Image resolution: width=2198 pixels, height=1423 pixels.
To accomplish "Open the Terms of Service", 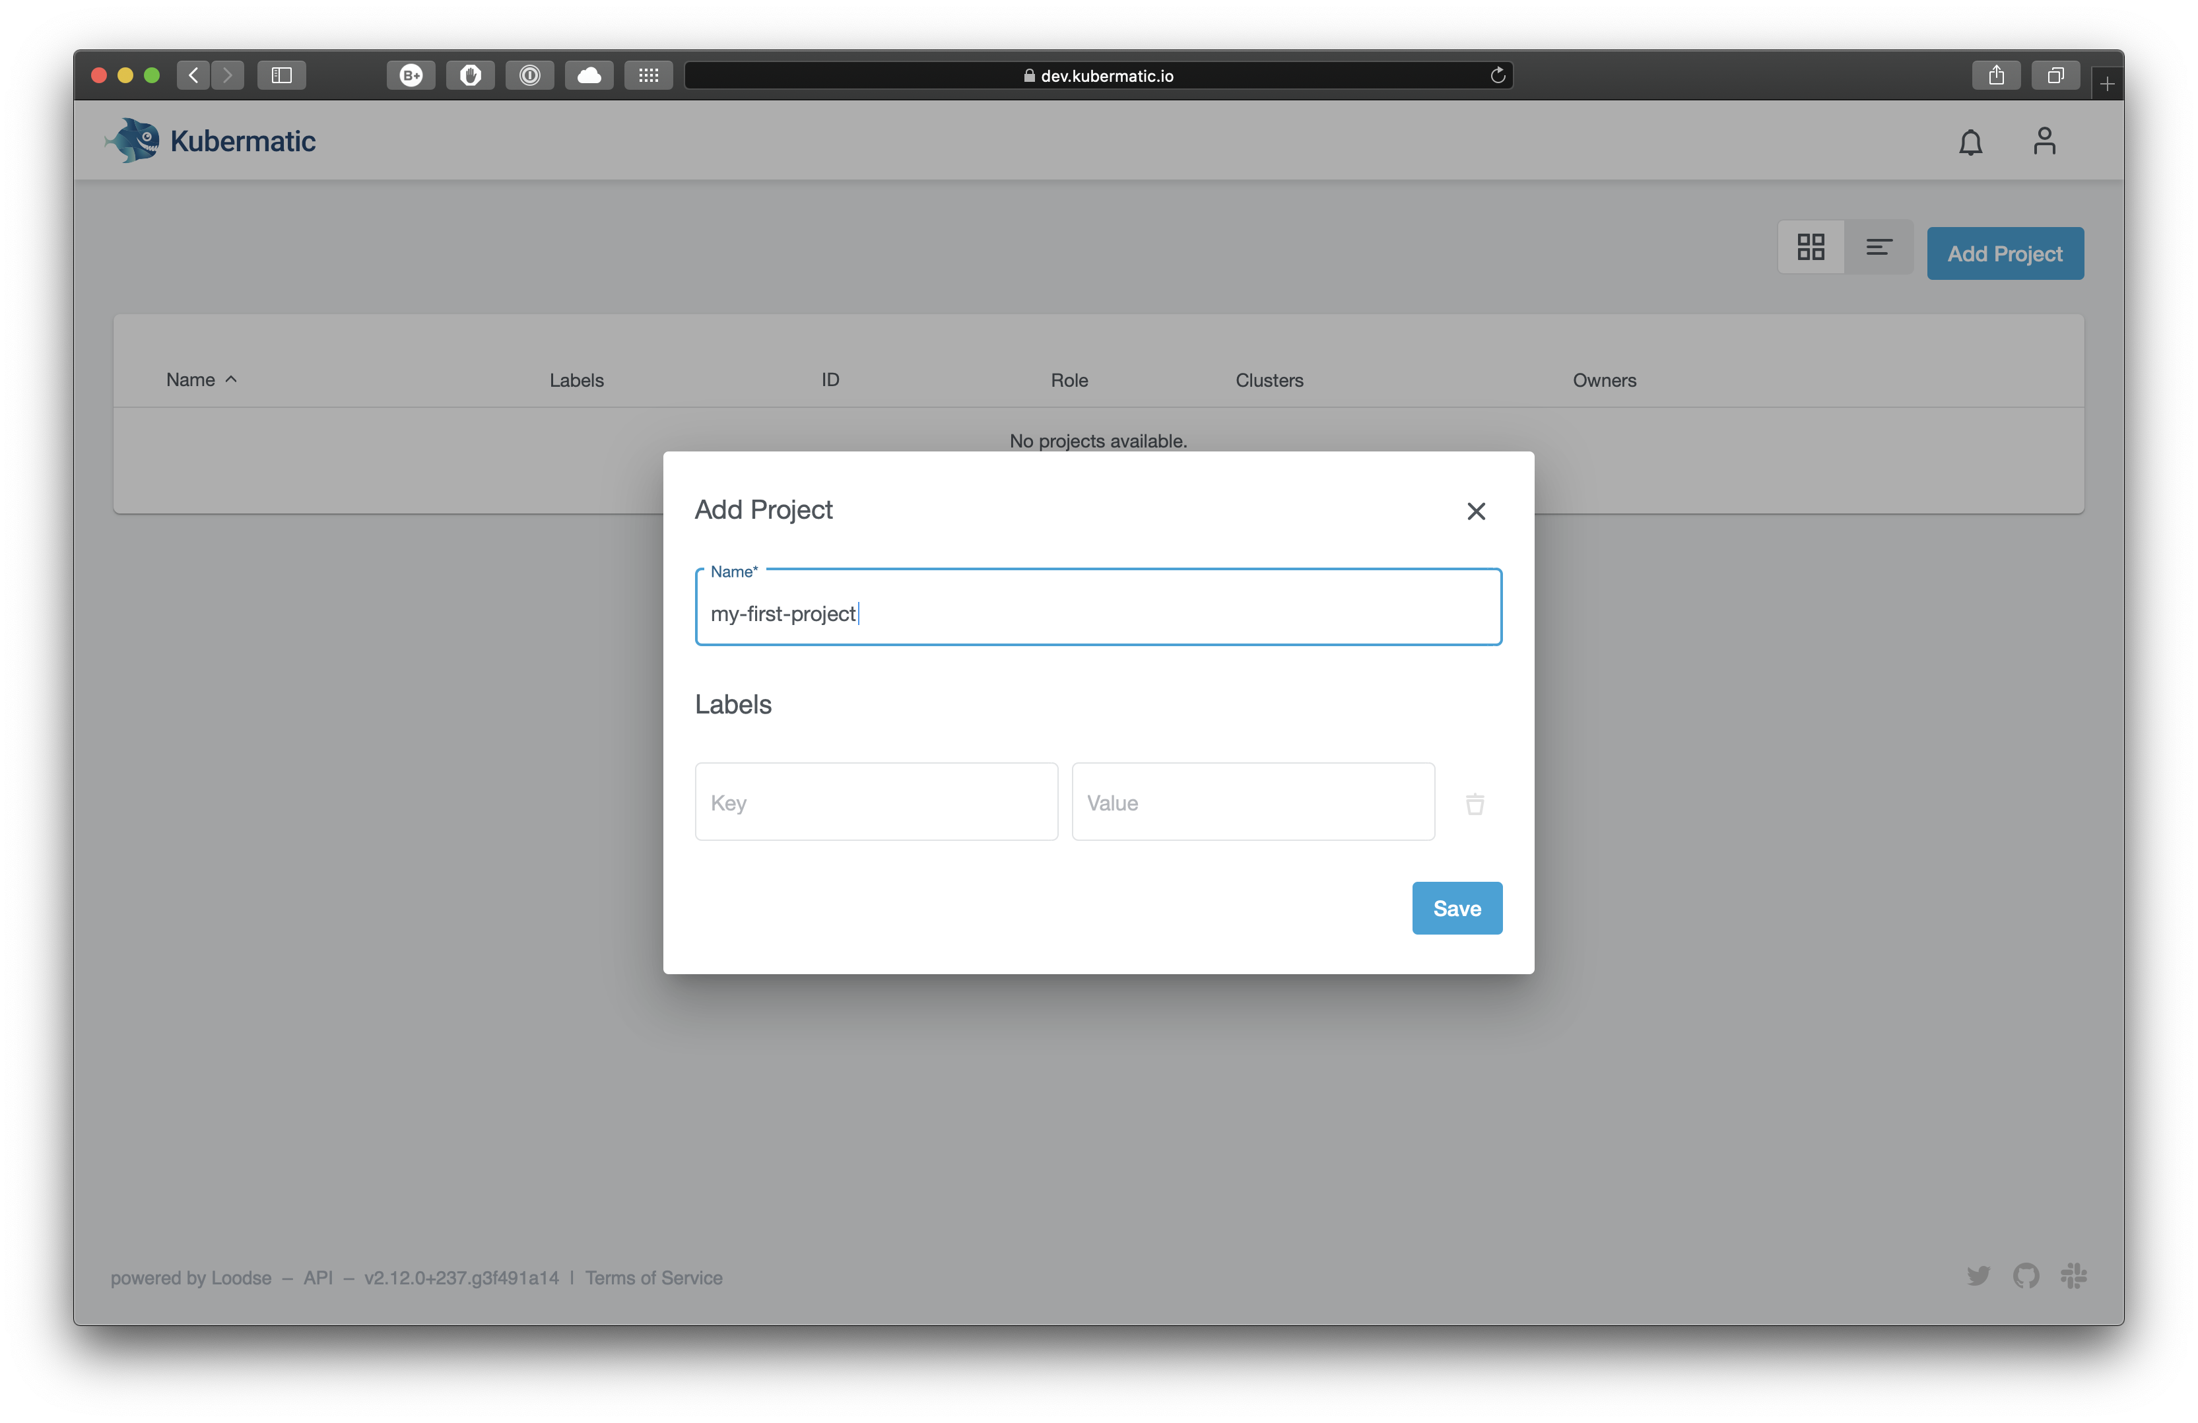I will tap(654, 1277).
